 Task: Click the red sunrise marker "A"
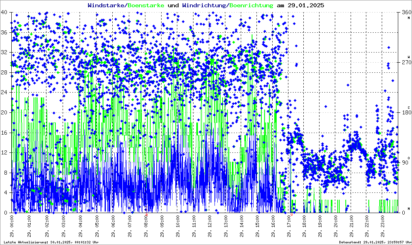pyautogui.click(x=147, y=215)
